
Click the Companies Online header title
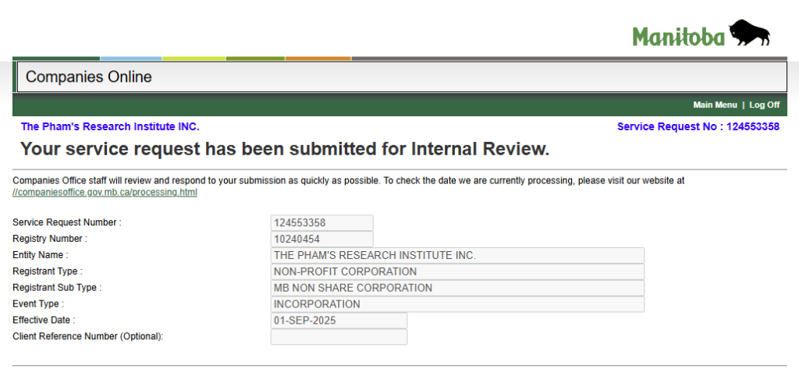pyautogui.click(x=89, y=77)
